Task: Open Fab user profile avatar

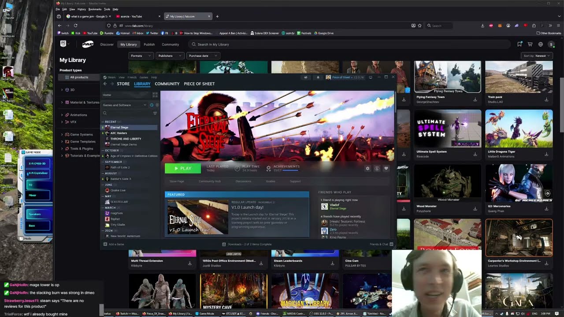Action: 551,44
